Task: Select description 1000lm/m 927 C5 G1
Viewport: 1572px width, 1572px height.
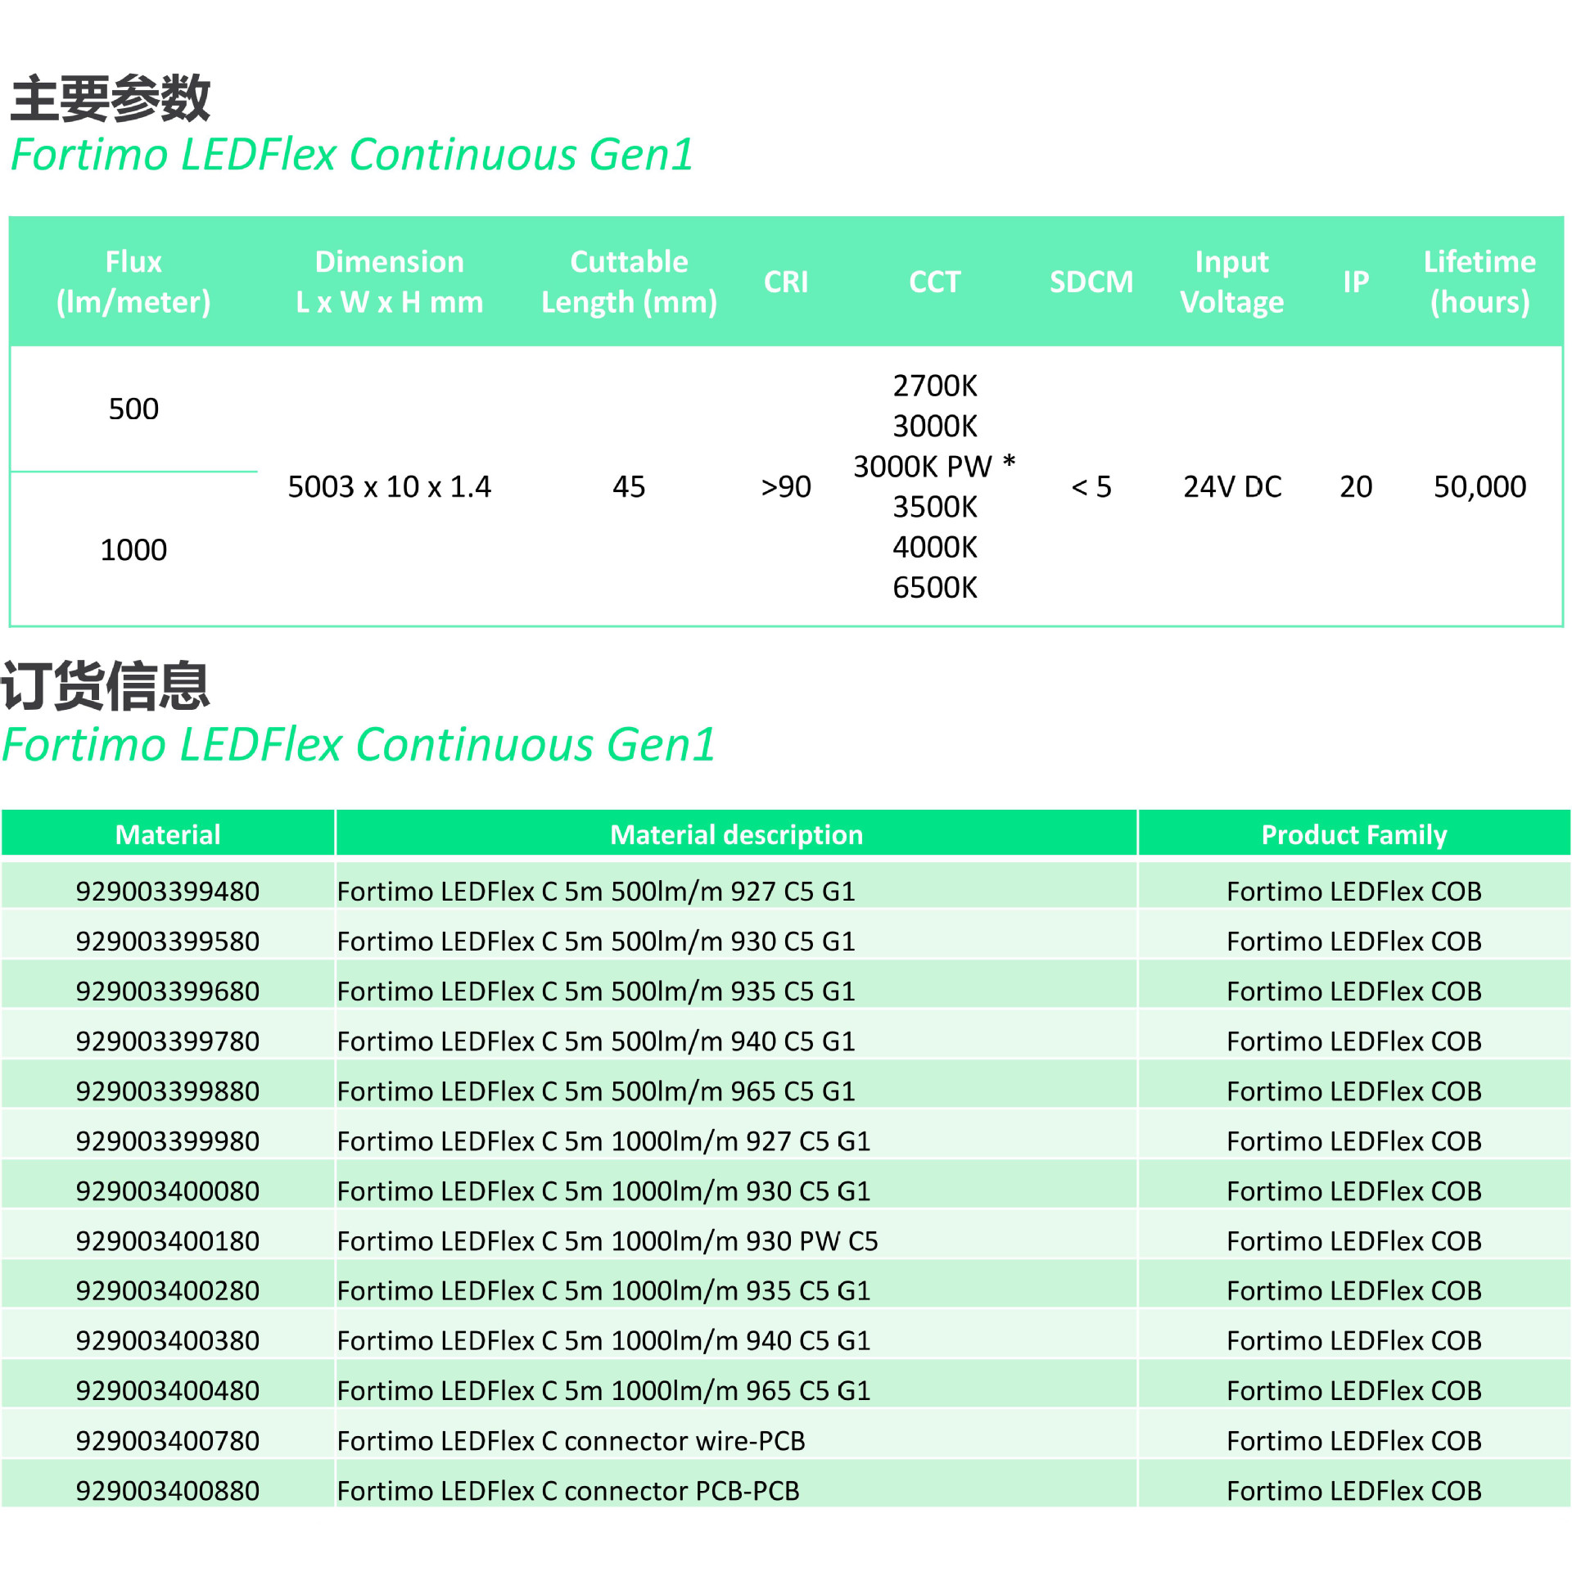Action: click(x=604, y=1141)
